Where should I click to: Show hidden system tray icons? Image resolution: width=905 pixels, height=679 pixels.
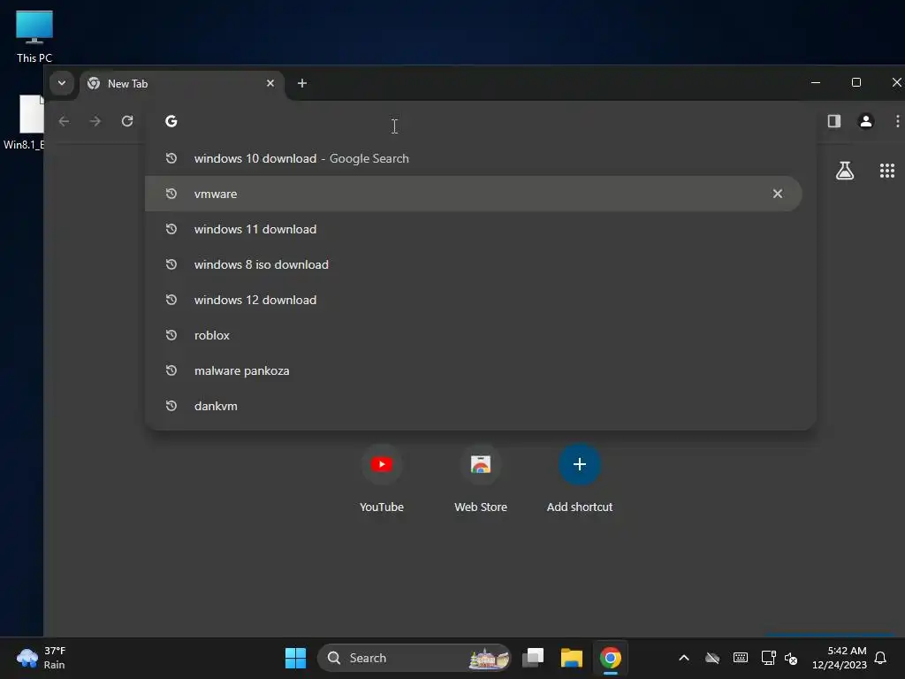(x=684, y=658)
